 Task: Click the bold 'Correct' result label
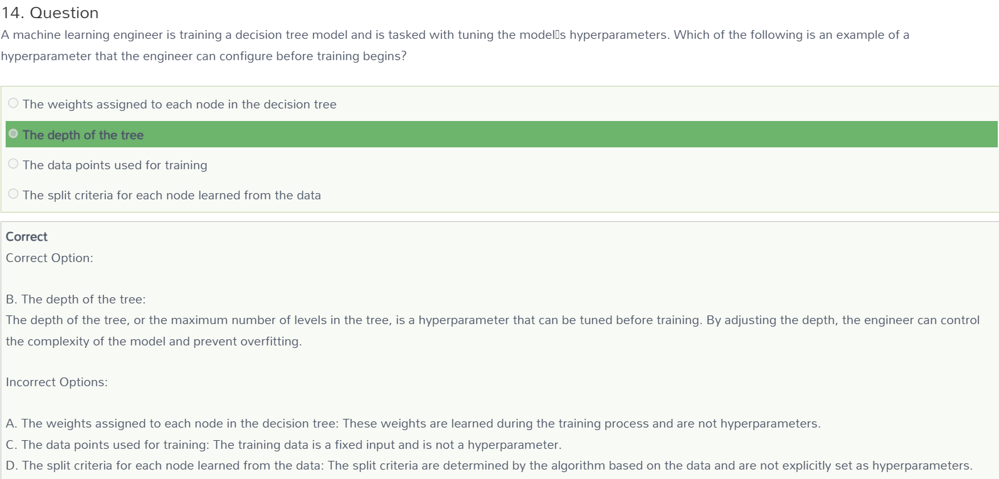click(26, 236)
